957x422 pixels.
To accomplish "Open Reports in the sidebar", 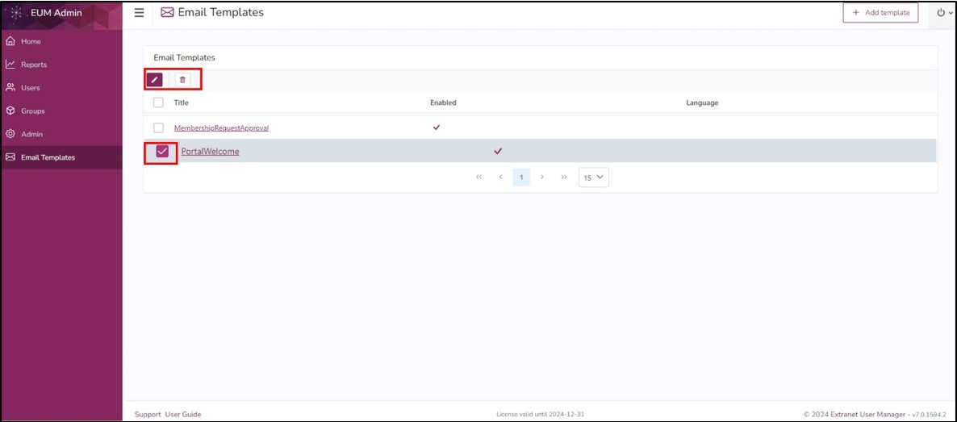I will coord(61,65).
